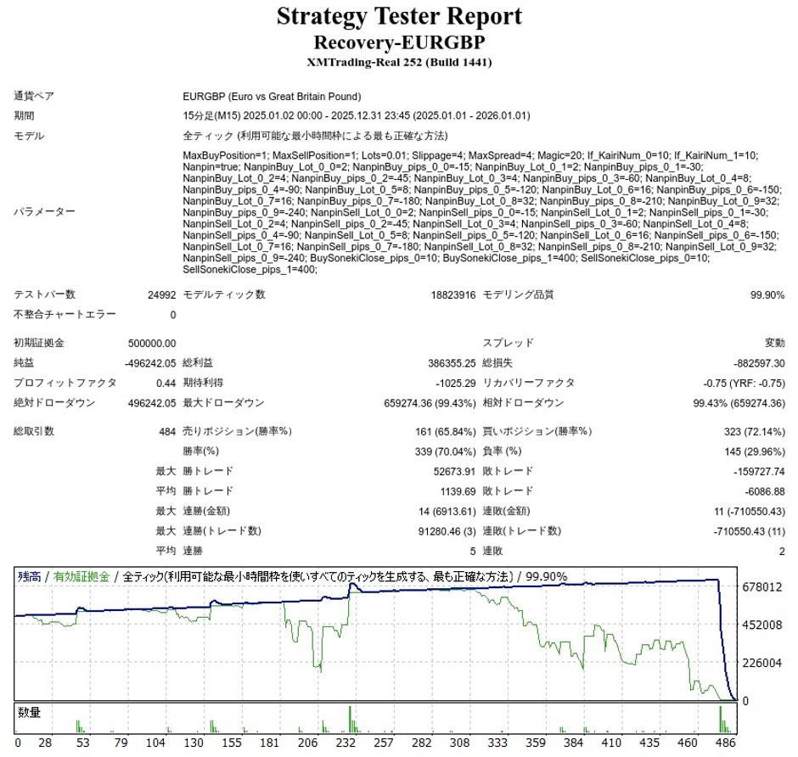Select initial deposit 500000.00
798x757 pixels.
(x=152, y=344)
